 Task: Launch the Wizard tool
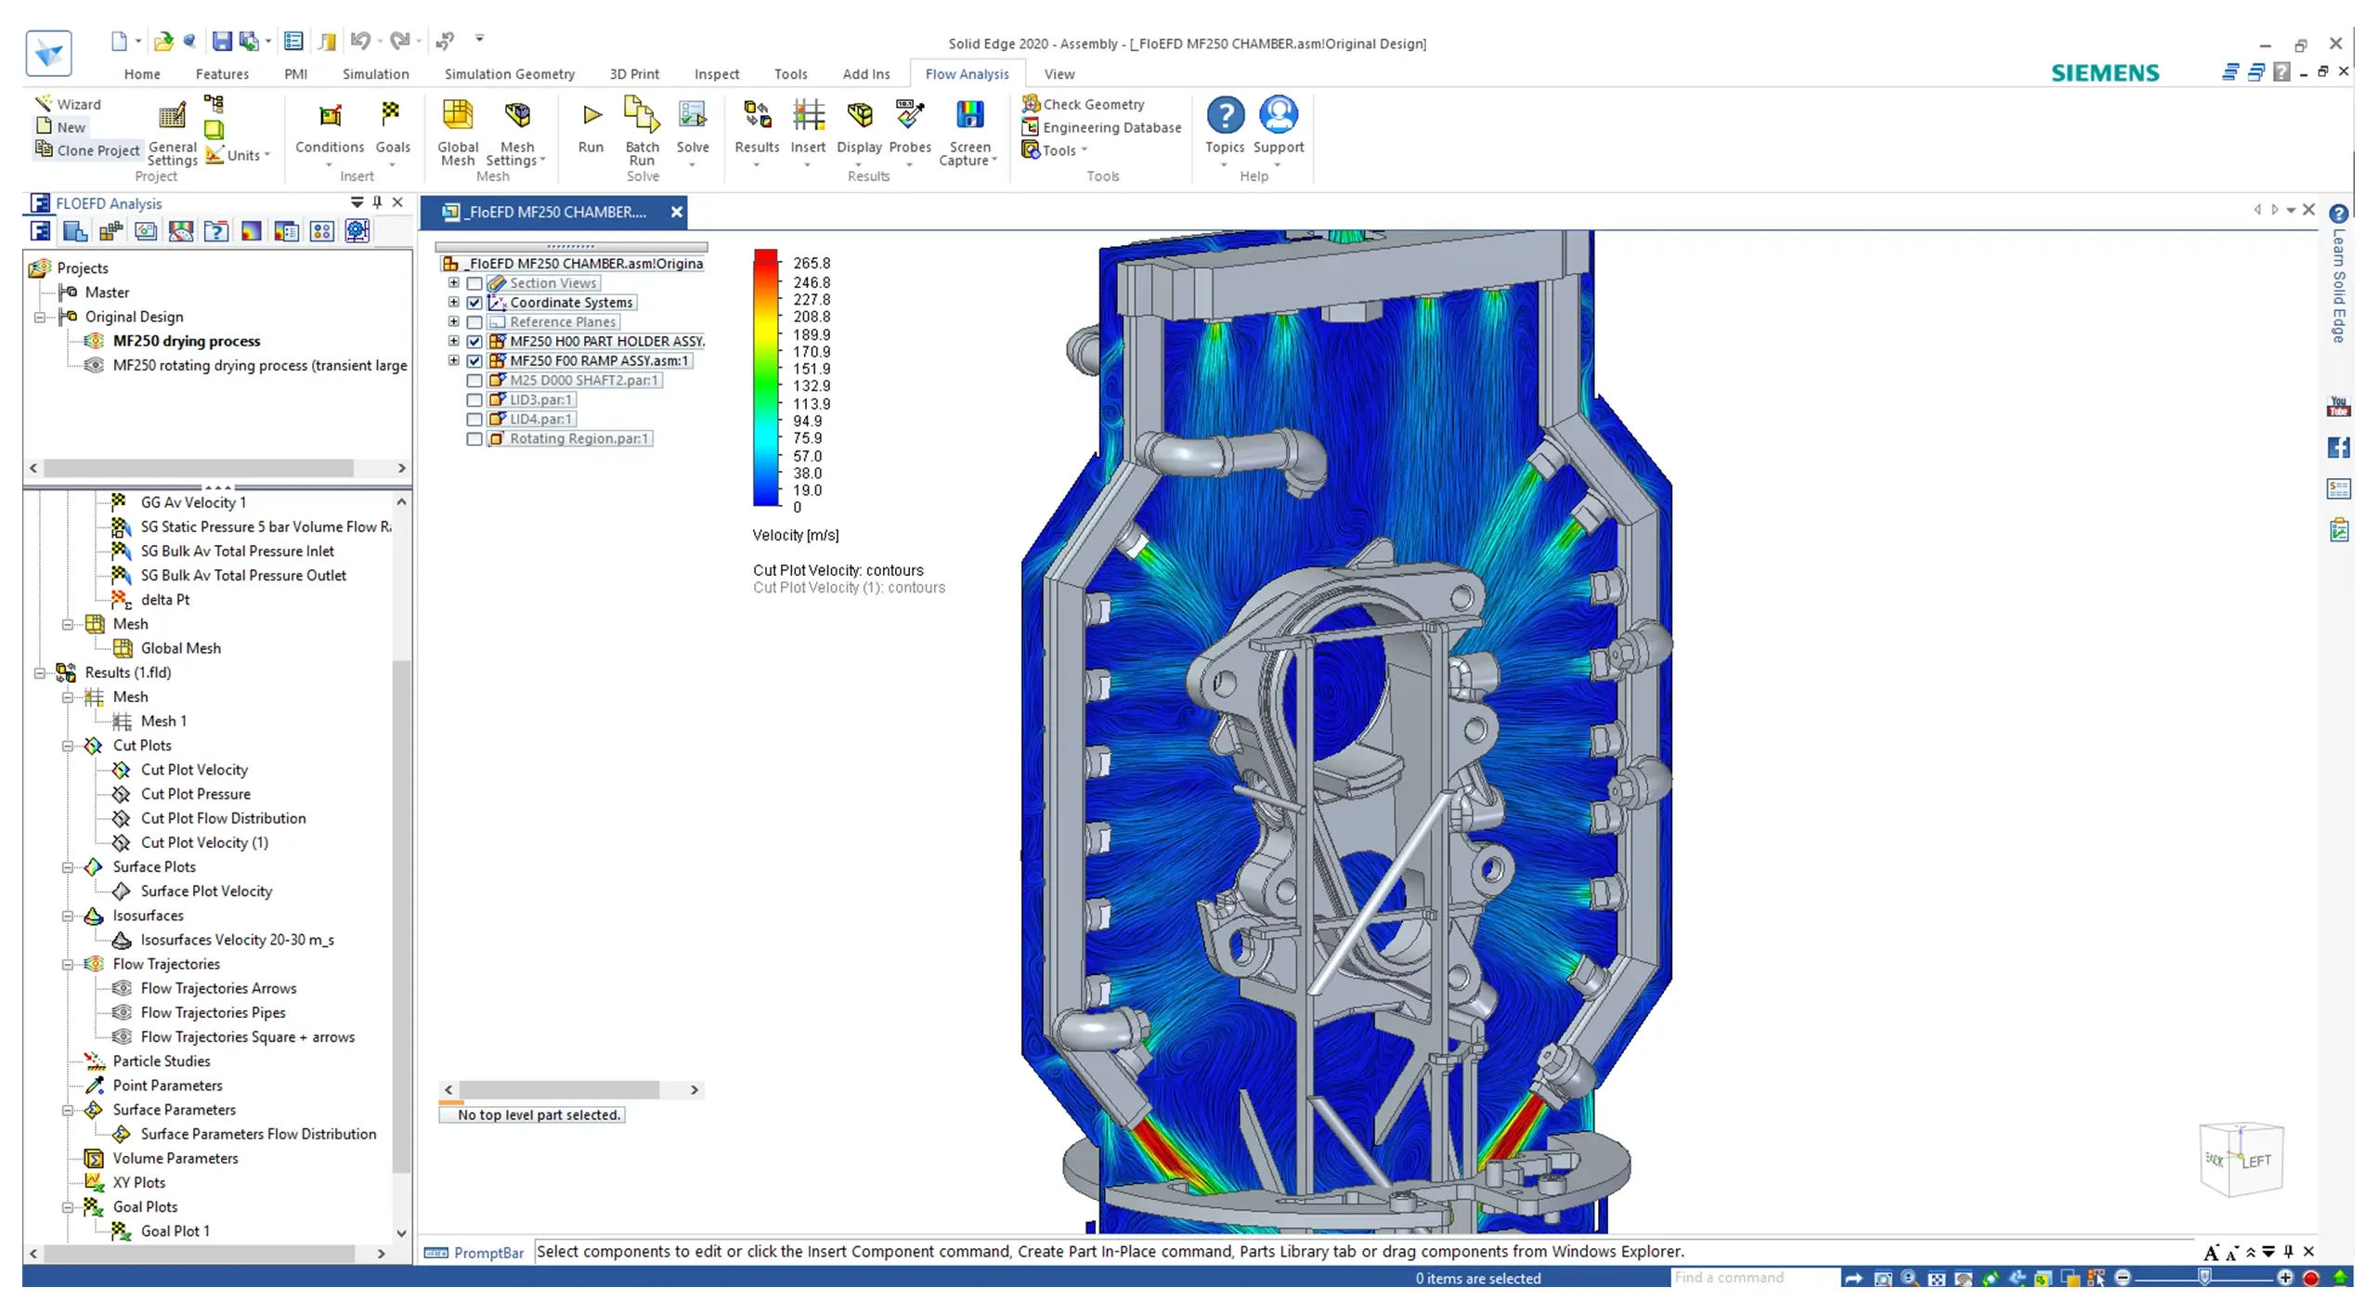[68, 104]
